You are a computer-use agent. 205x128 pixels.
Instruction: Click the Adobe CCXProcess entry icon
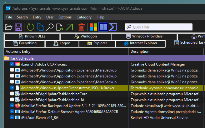(x=17, y=64)
